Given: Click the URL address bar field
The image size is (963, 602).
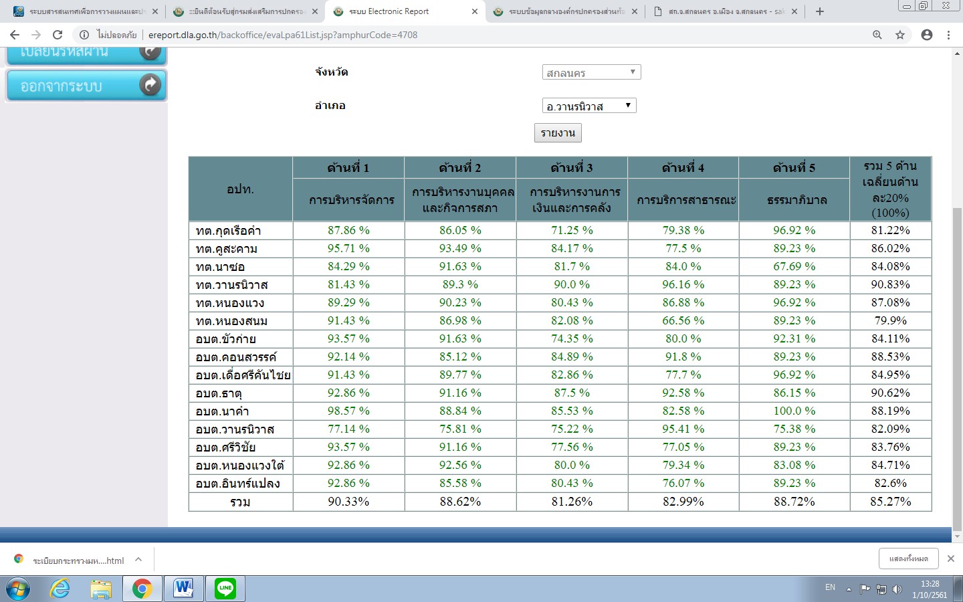Looking at the screenshot, I should tap(468, 35).
